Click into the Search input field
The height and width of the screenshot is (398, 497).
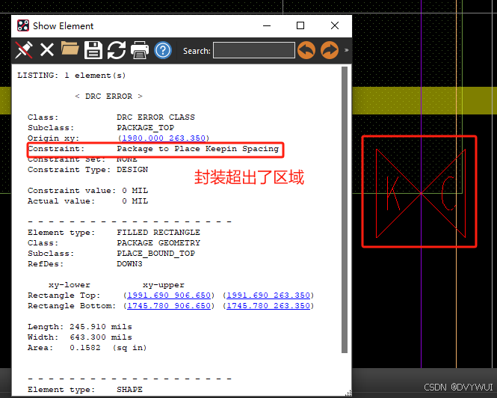[x=254, y=50]
